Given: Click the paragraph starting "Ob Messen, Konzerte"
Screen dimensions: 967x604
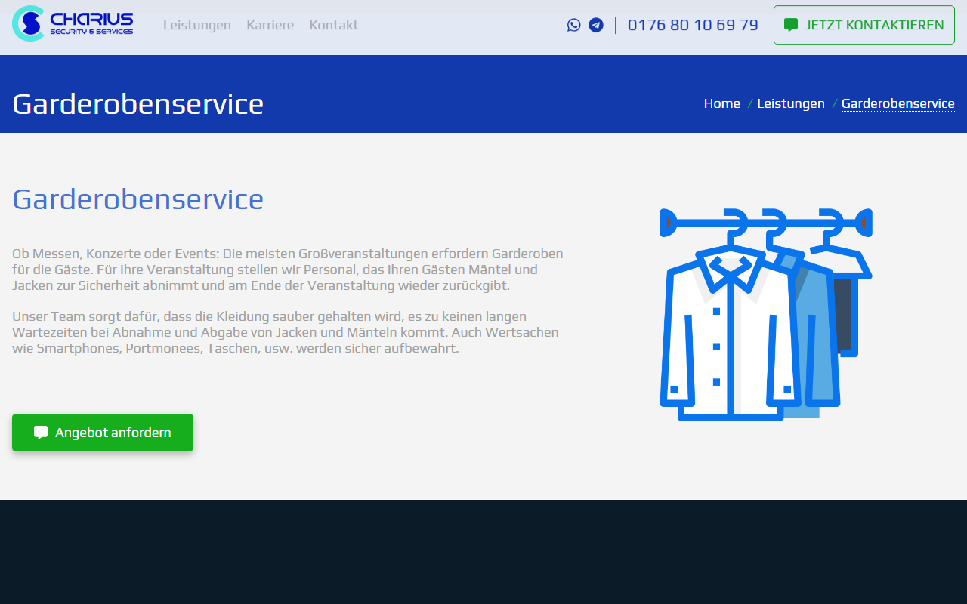Looking at the screenshot, I should [288, 270].
